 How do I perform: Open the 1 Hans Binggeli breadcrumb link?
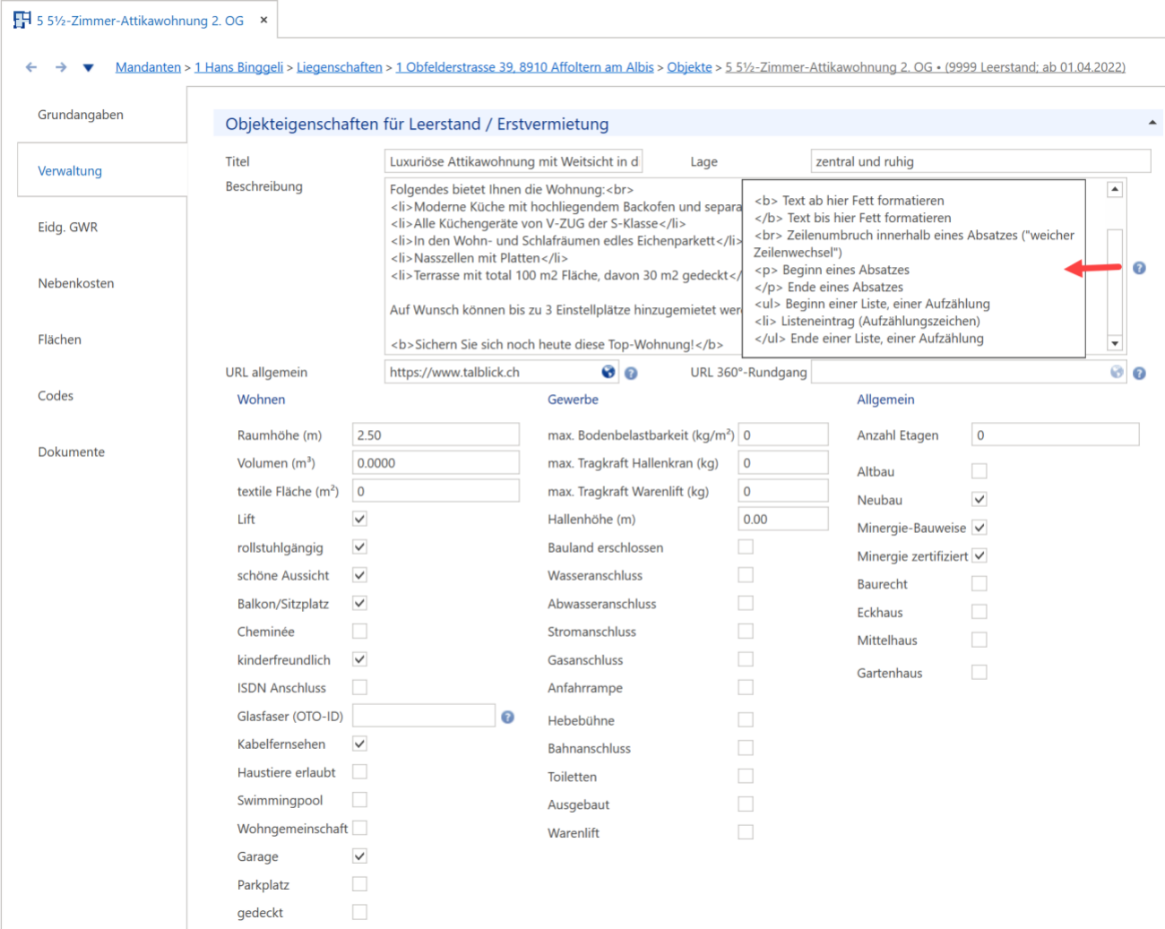coord(239,67)
